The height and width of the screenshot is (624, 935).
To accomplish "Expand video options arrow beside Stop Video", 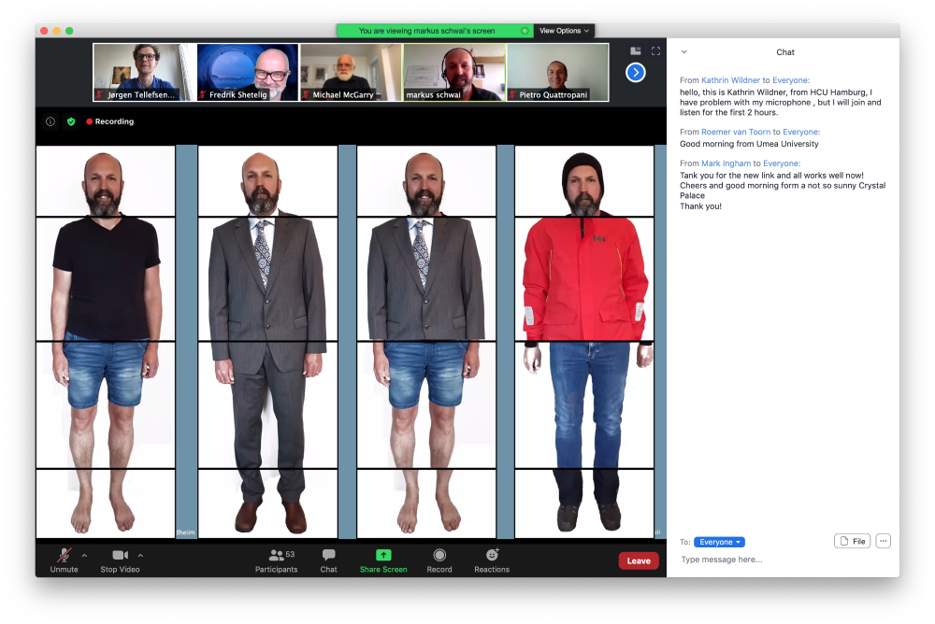I will tap(141, 555).
